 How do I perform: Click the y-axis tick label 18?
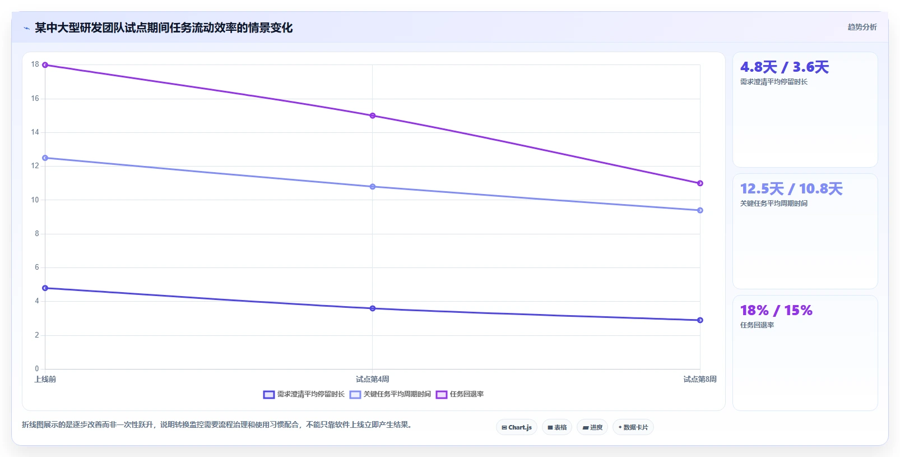tap(35, 64)
